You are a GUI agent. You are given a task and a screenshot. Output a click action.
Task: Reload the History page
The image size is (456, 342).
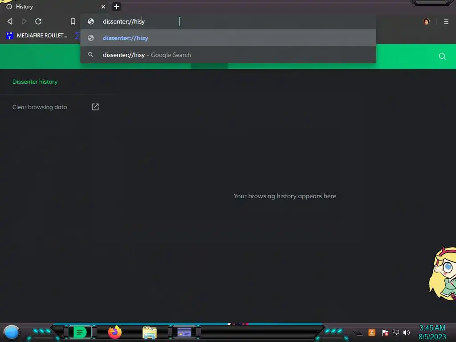[x=38, y=21]
